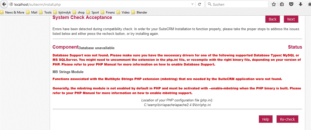The image size is (311, 130).
Task: Click the Component column heading
Action: point(65,47)
